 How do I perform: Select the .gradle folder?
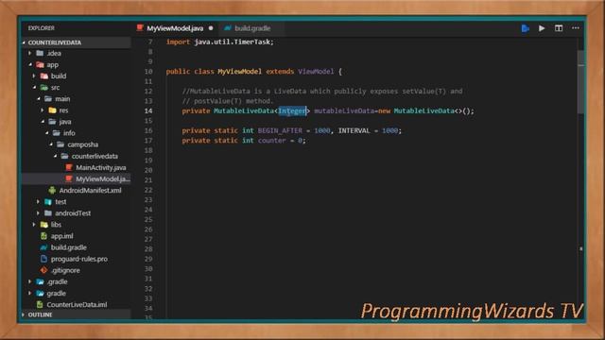[57, 281]
